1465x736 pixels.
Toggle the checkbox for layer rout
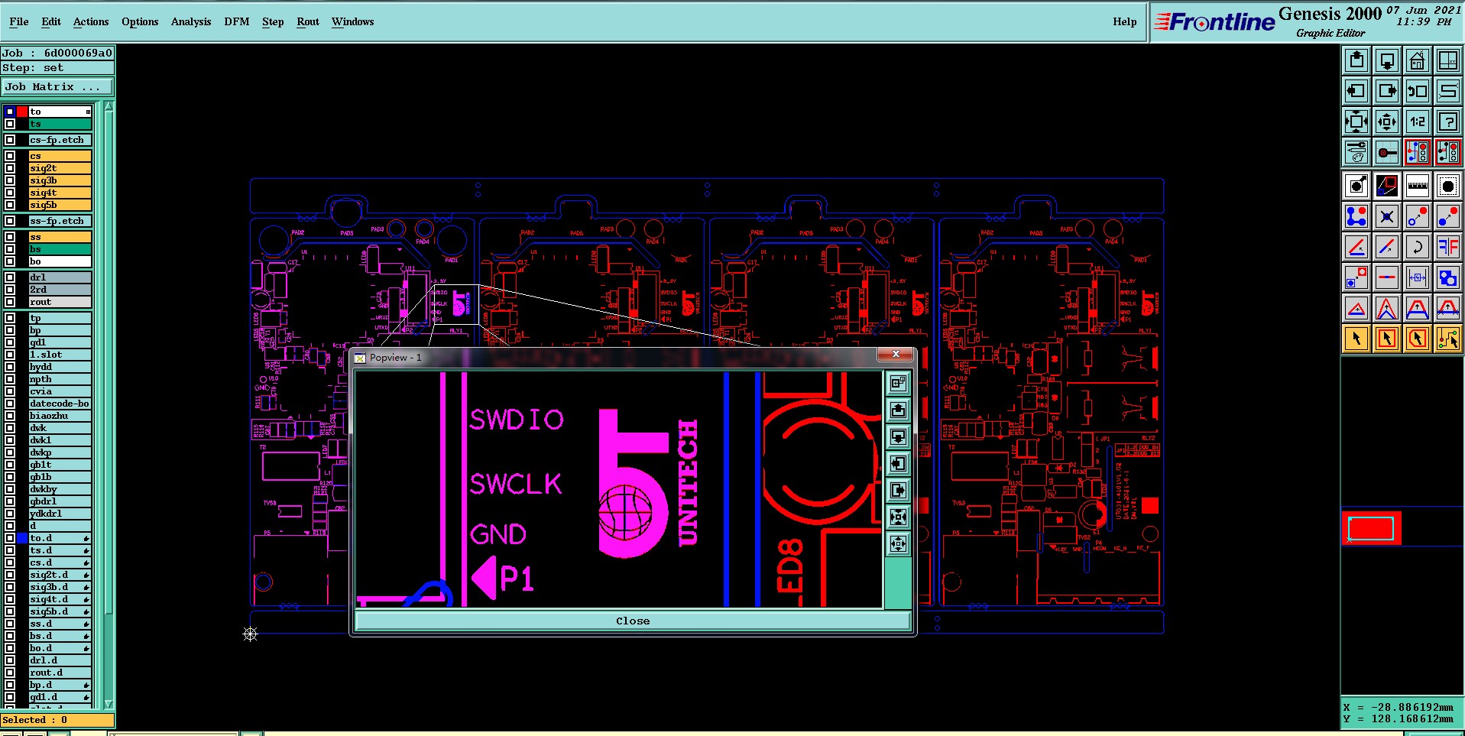click(10, 302)
